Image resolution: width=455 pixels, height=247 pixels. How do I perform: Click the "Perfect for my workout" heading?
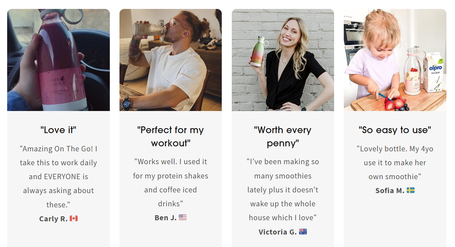[171, 136]
